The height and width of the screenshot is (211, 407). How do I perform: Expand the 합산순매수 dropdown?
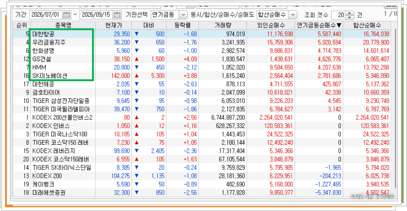click(x=294, y=15)
